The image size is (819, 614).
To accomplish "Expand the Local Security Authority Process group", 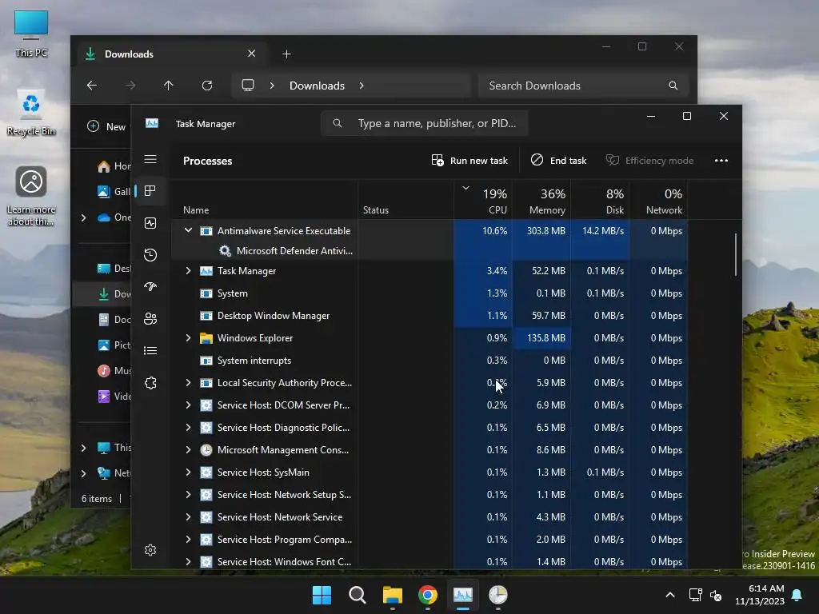I will coord(188,383).
